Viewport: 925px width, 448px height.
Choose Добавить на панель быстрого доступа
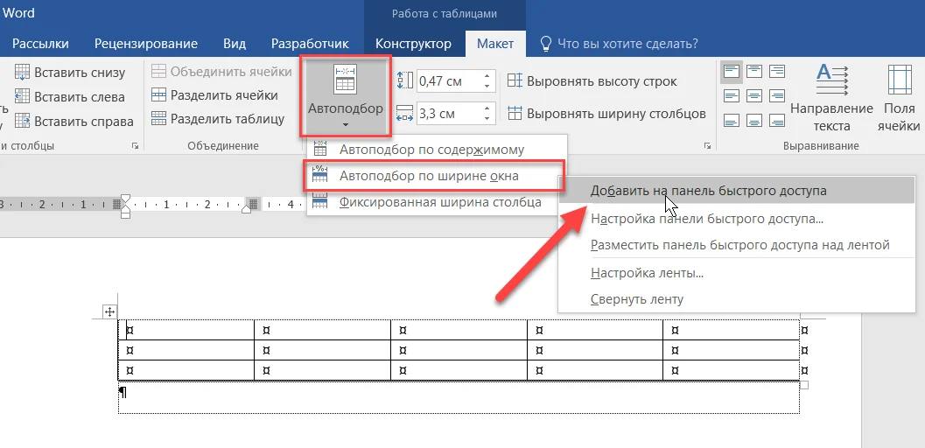(736, 191)
